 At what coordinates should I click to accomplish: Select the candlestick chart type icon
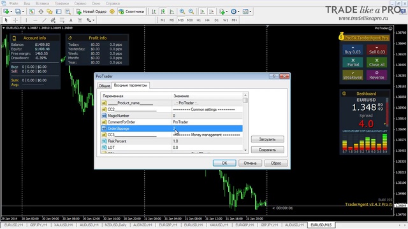click(x=163, y=11)
